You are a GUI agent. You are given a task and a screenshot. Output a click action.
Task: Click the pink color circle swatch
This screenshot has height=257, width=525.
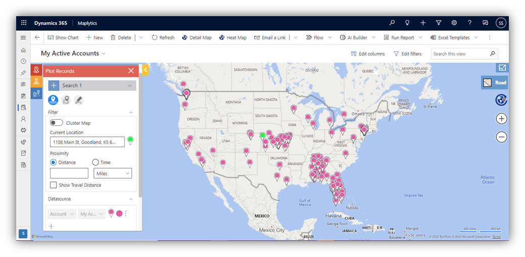pos(119,214)
